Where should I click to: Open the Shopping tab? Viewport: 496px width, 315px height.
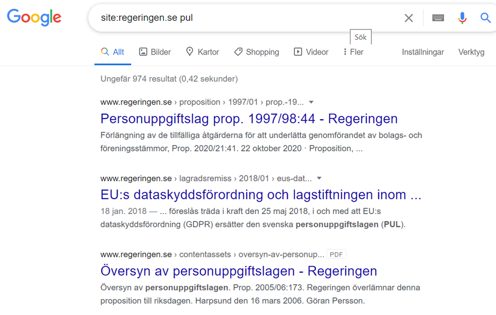coord(256,52)
